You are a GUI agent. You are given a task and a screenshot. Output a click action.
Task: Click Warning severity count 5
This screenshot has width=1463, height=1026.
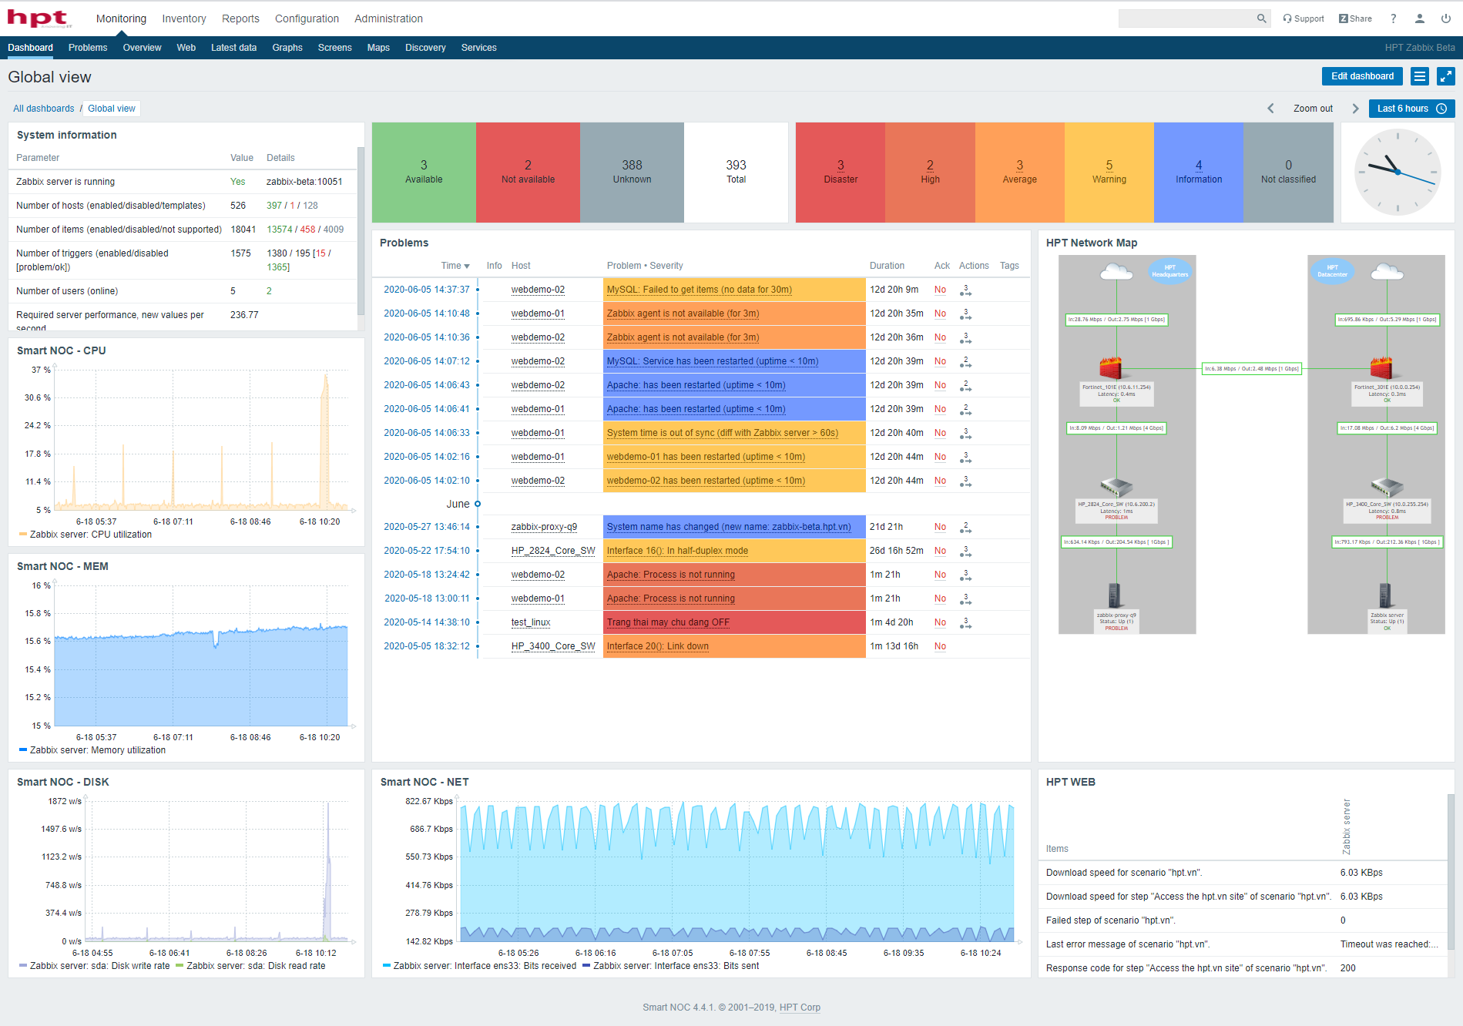pyautogui.click(x=1109, y=165)
